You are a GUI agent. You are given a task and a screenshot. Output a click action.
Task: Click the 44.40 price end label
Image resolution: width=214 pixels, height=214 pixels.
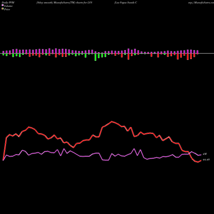tap(206, 160)
